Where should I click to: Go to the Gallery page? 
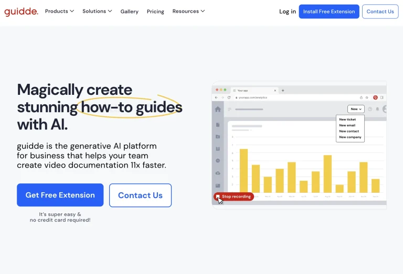[129, 12]
